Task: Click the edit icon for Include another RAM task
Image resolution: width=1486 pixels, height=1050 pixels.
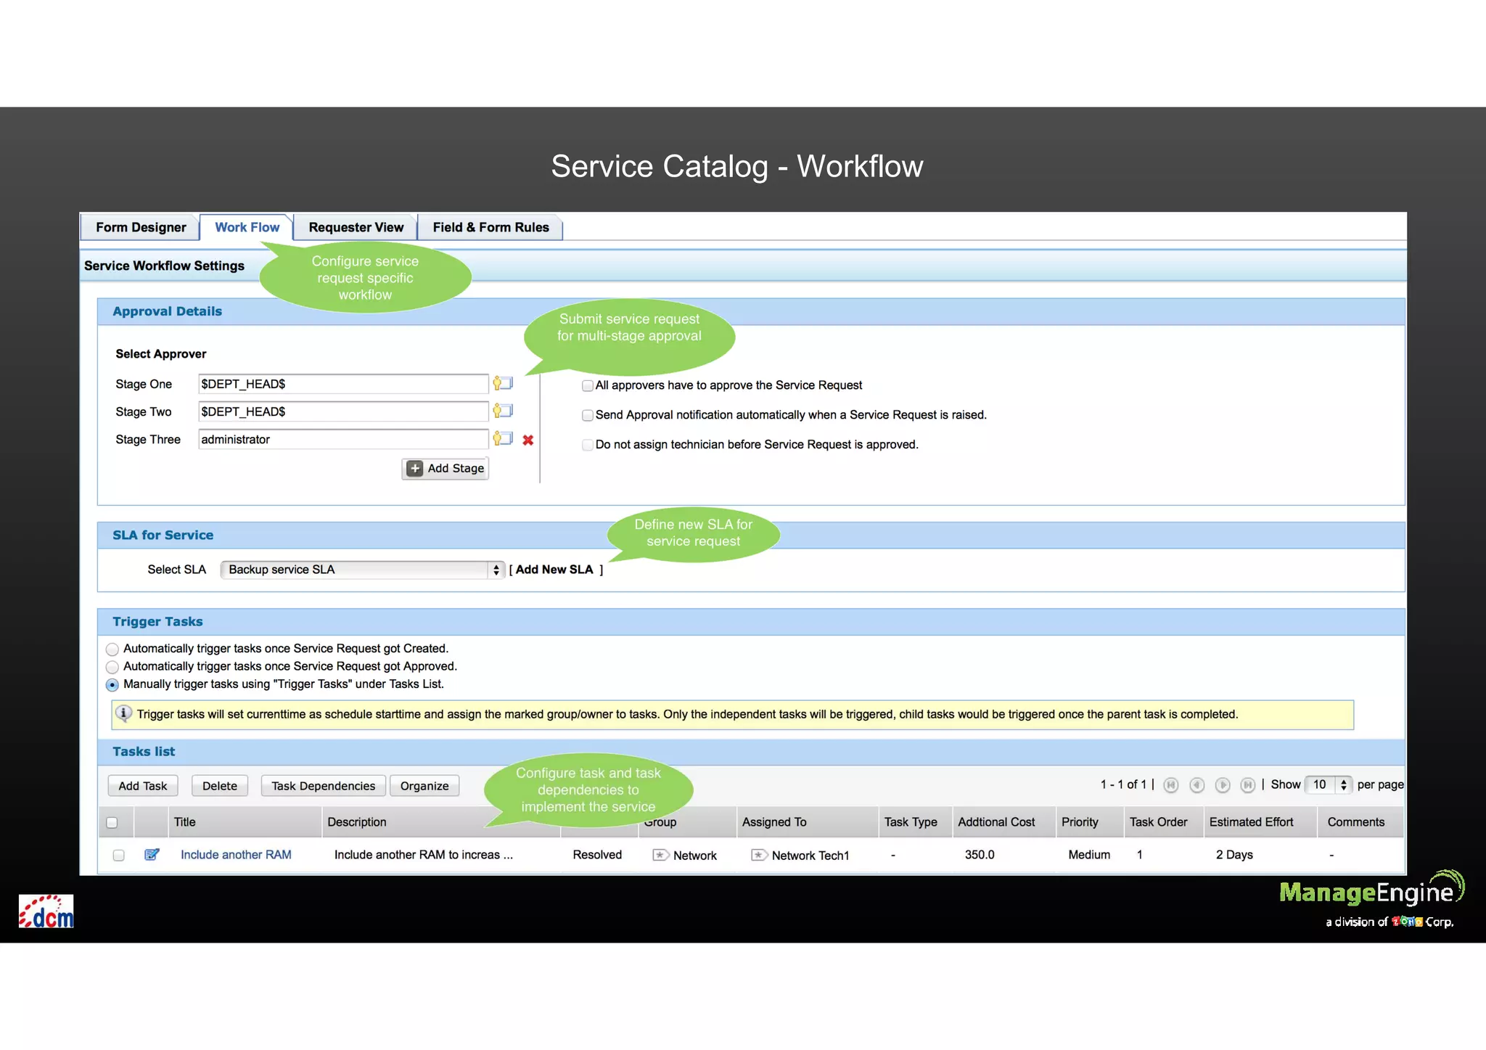Action: pyautogui.click(x=152, y=855)
